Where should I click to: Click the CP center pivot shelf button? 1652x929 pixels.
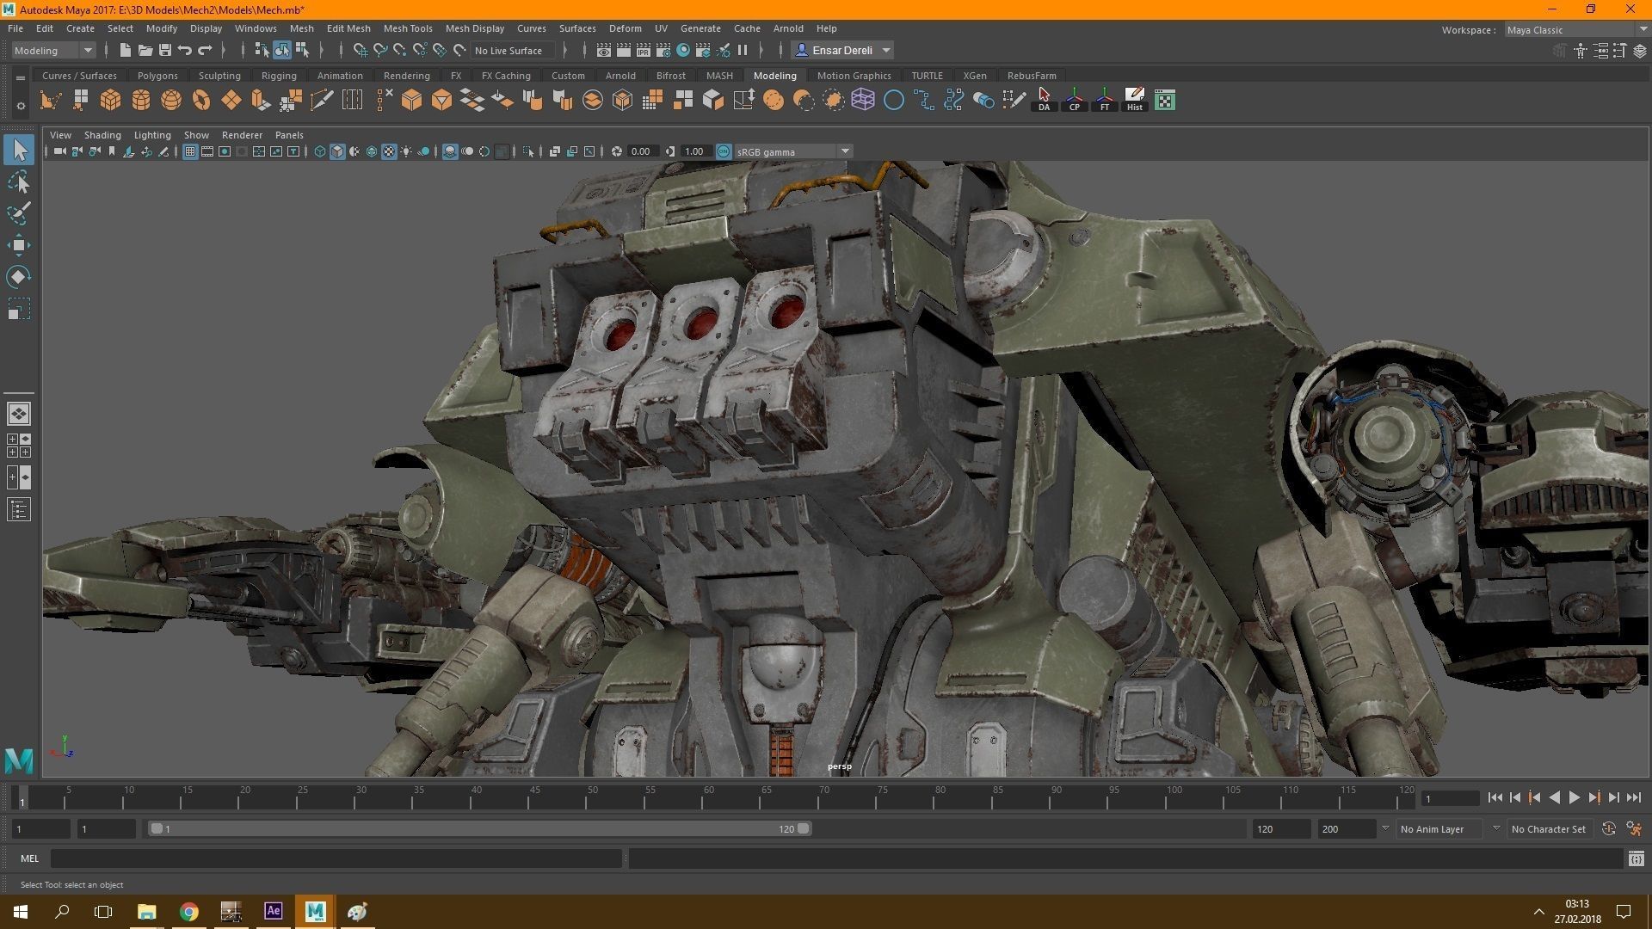coord(1074,101)
